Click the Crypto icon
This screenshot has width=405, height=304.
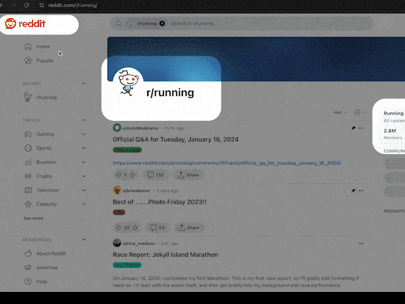28,176
